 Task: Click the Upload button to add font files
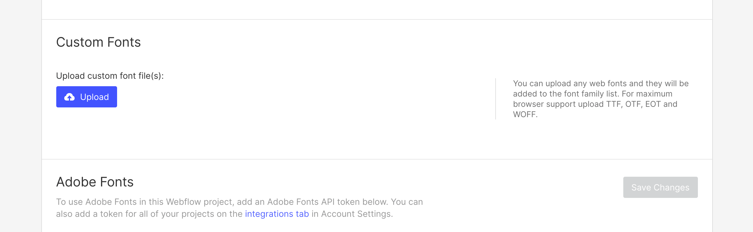pos(86,97)
